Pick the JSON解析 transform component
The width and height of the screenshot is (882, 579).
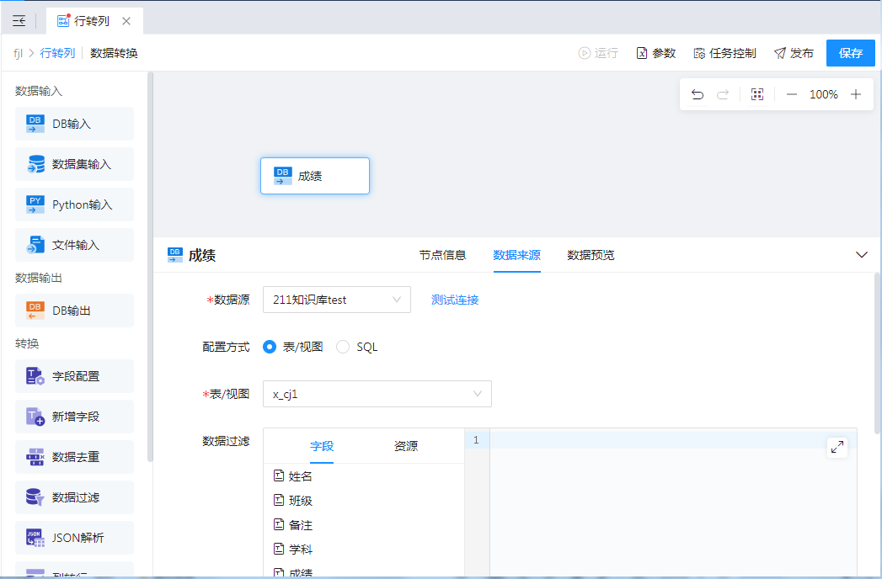tap(74, 538)
